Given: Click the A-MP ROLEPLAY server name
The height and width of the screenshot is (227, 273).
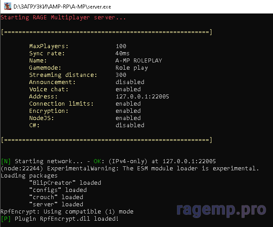Looking at the screenshot, I should pos(139,61).
